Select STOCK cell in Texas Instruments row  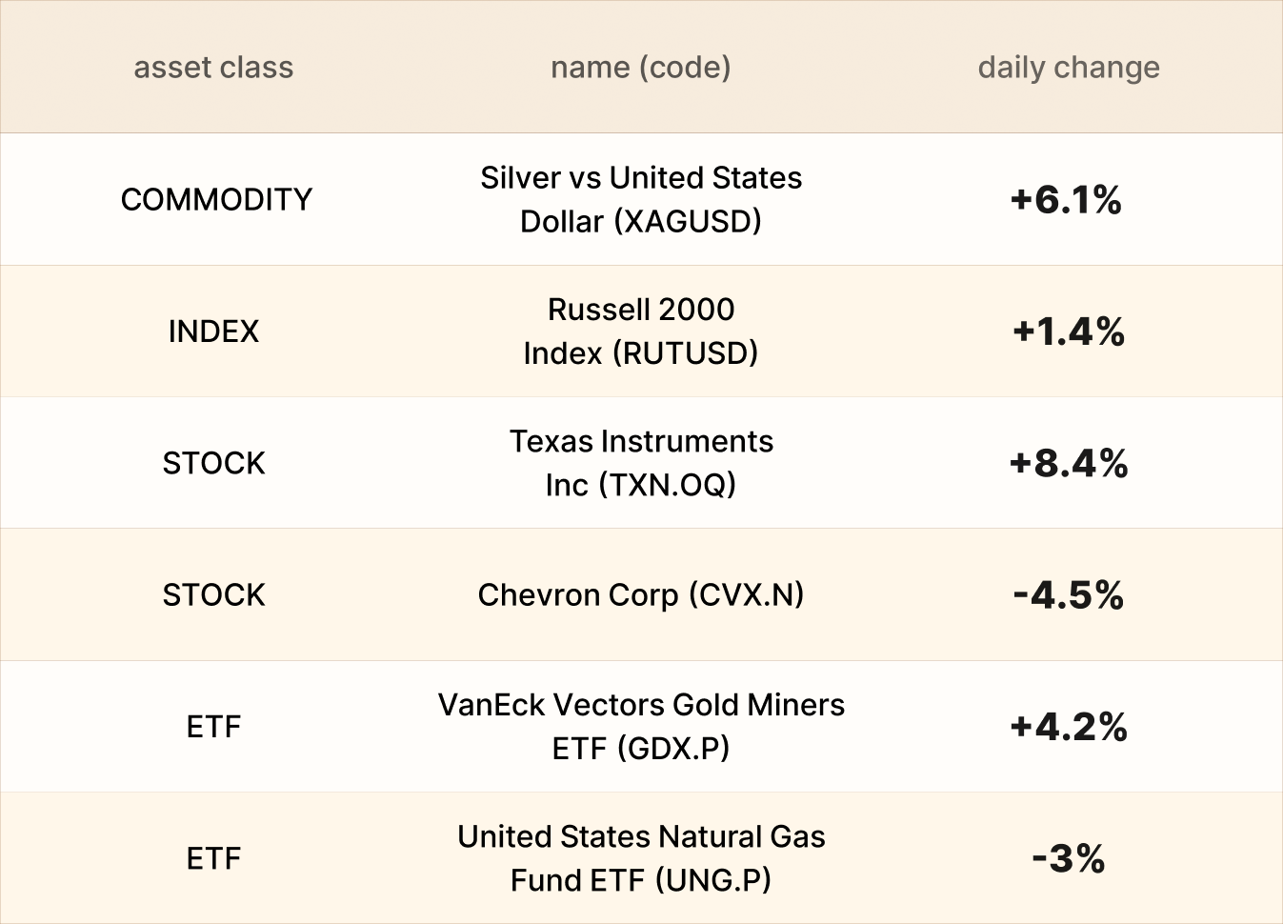213,463
